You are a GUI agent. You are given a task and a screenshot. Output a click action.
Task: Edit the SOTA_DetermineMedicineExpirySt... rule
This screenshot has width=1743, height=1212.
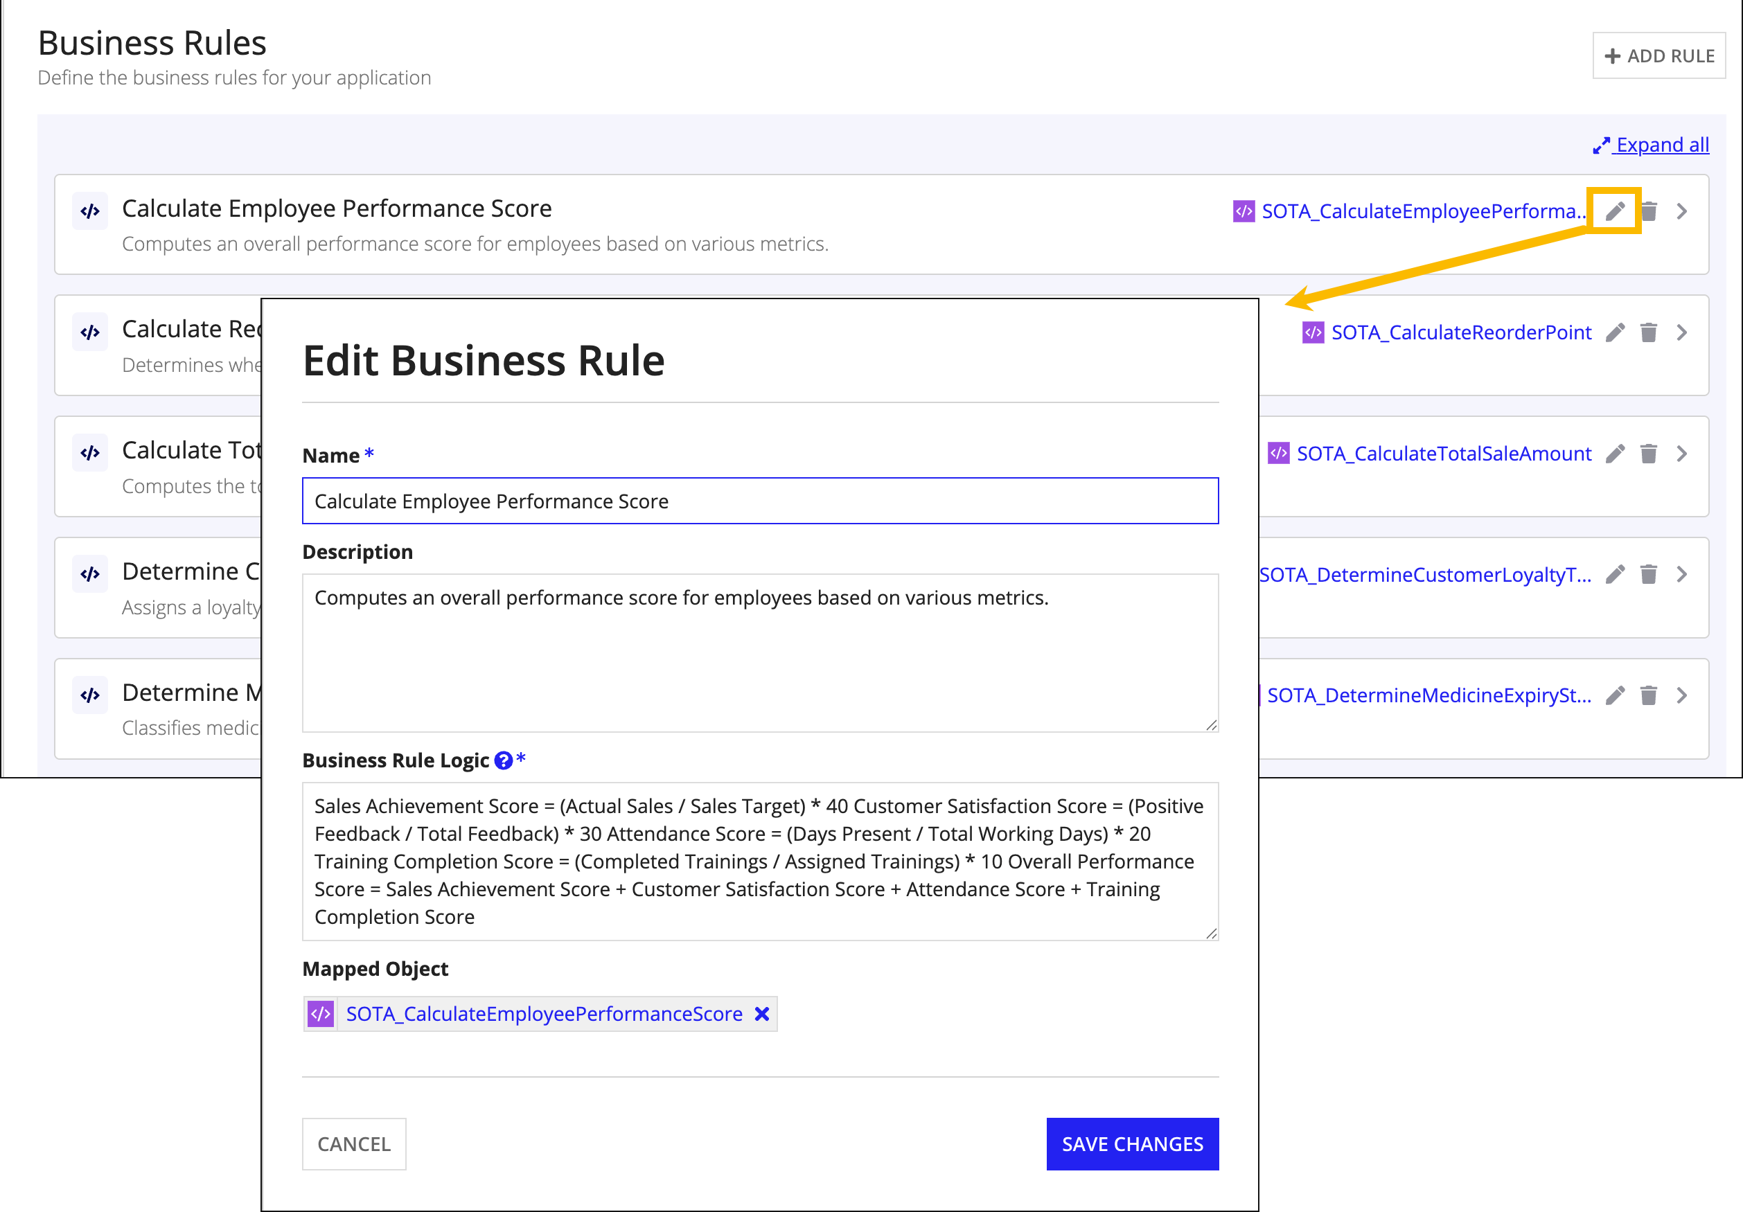(1615, 695)
